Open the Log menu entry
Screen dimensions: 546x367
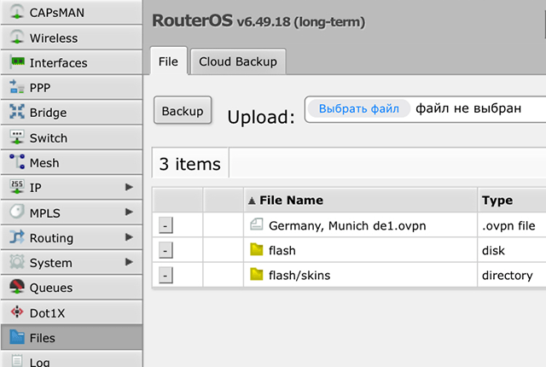tap(72, 359)
